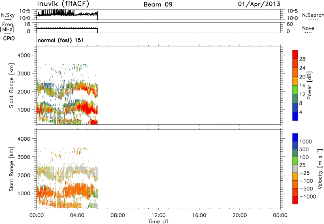Click the 'Beam 09' heading
324x224 pixels.
point(158,4)
